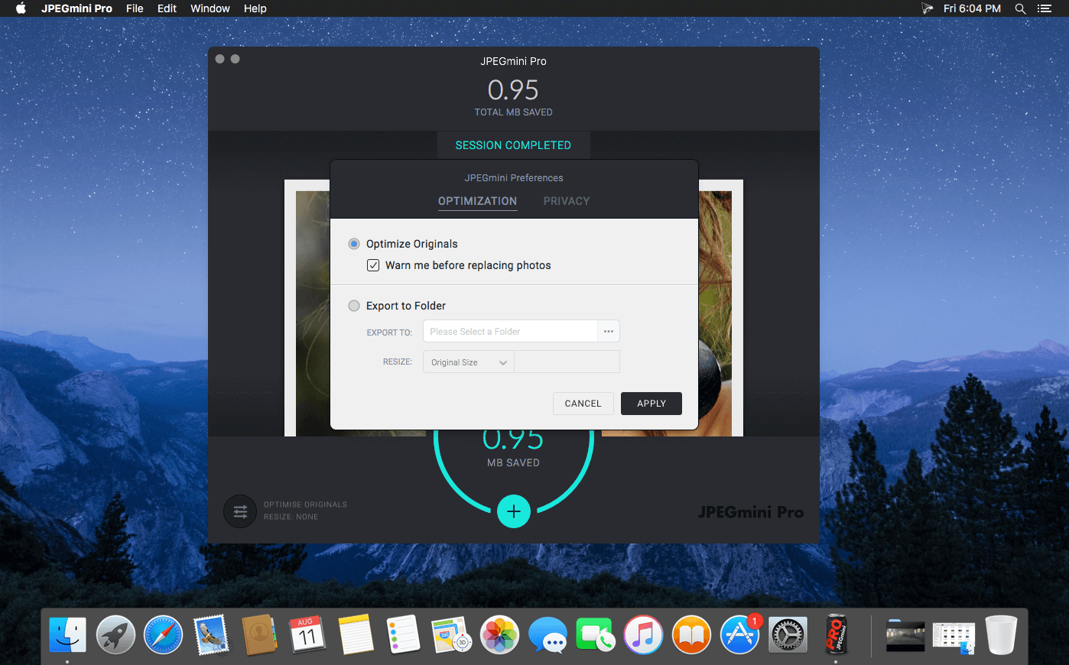Click the Session Completed label
The image size is (1069, 665).
tap(513, 145)
